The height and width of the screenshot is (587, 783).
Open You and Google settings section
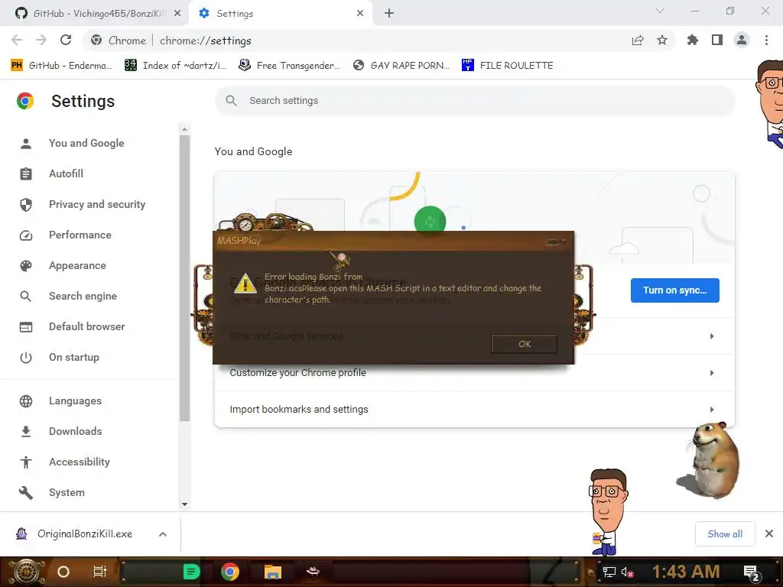pos(86,143)
